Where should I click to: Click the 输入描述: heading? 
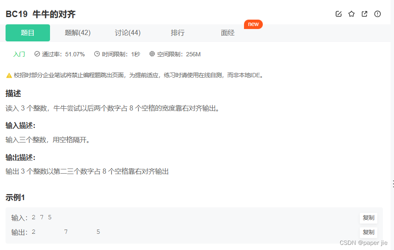[21, 125]
